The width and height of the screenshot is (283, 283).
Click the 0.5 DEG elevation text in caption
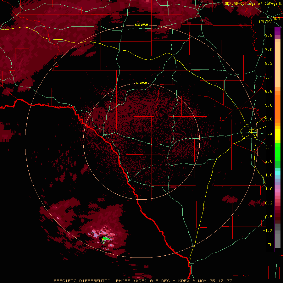160,281
